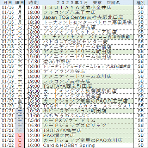148x148 pixels.
Task: Click the 金 weekday cell for スターダスト row
Action: [x=20, y=106]
